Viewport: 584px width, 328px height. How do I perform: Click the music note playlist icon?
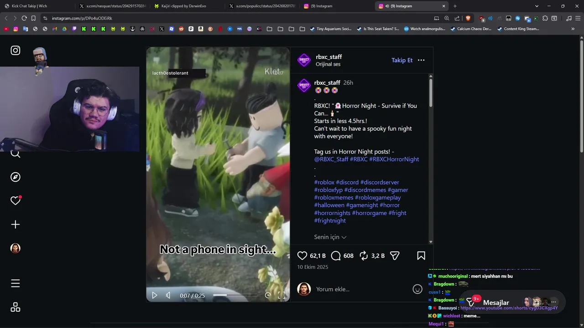568,18
